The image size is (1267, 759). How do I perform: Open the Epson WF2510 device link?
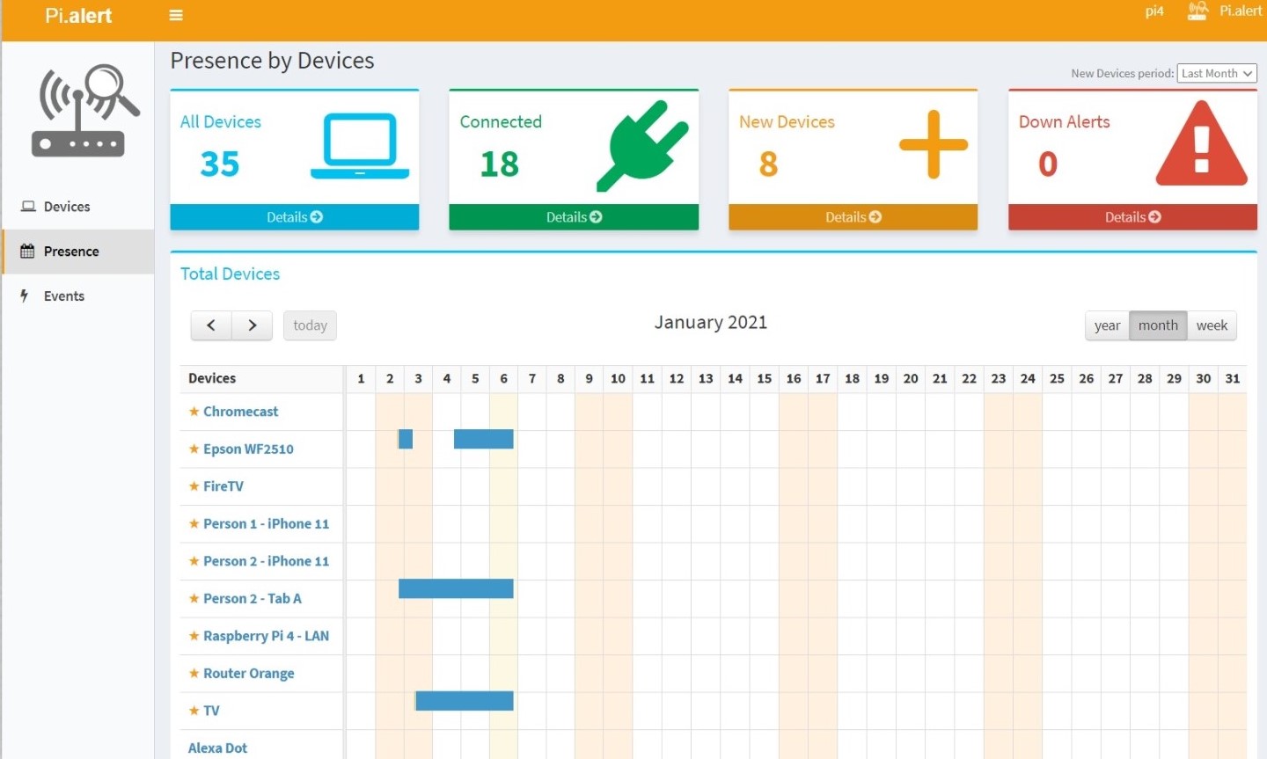coord(248,449)
